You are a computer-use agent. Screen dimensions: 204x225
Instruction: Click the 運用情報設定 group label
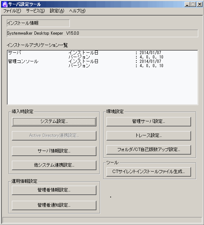(24, 181)
